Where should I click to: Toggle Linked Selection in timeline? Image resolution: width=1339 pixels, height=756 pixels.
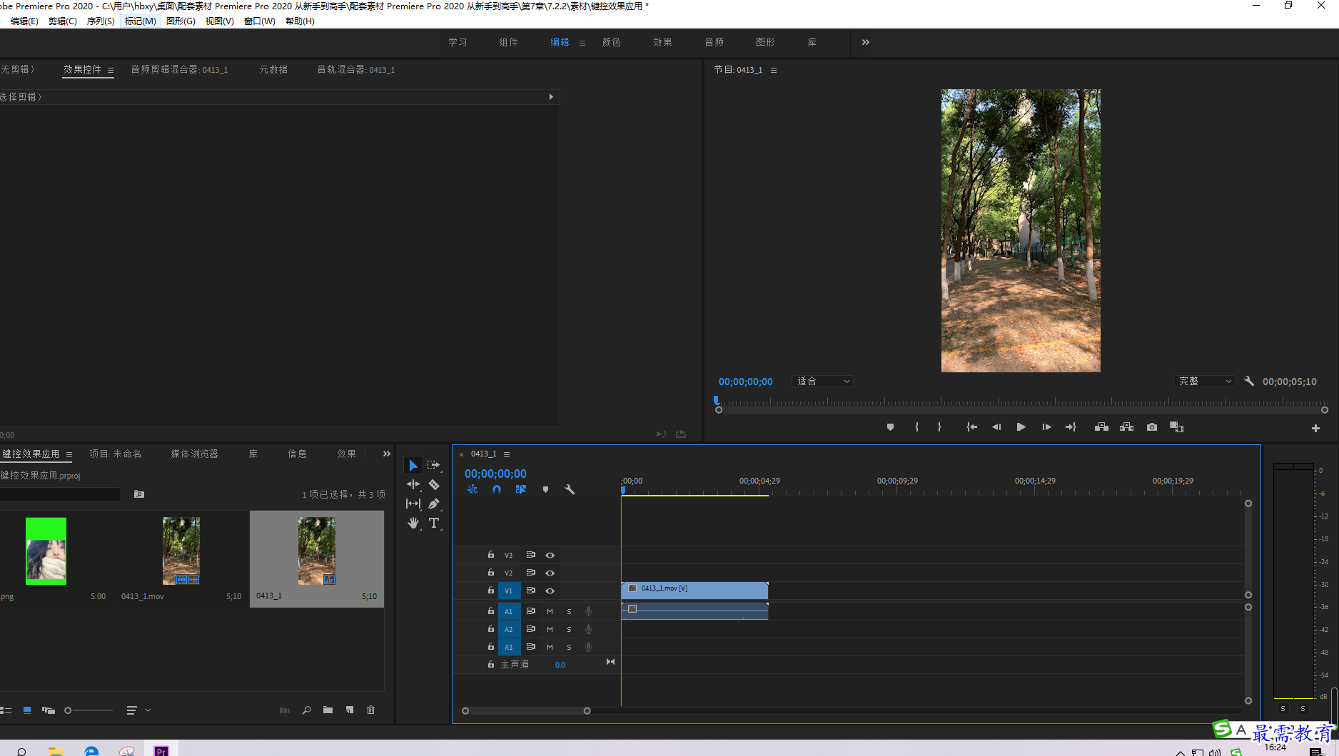point(521,490)
